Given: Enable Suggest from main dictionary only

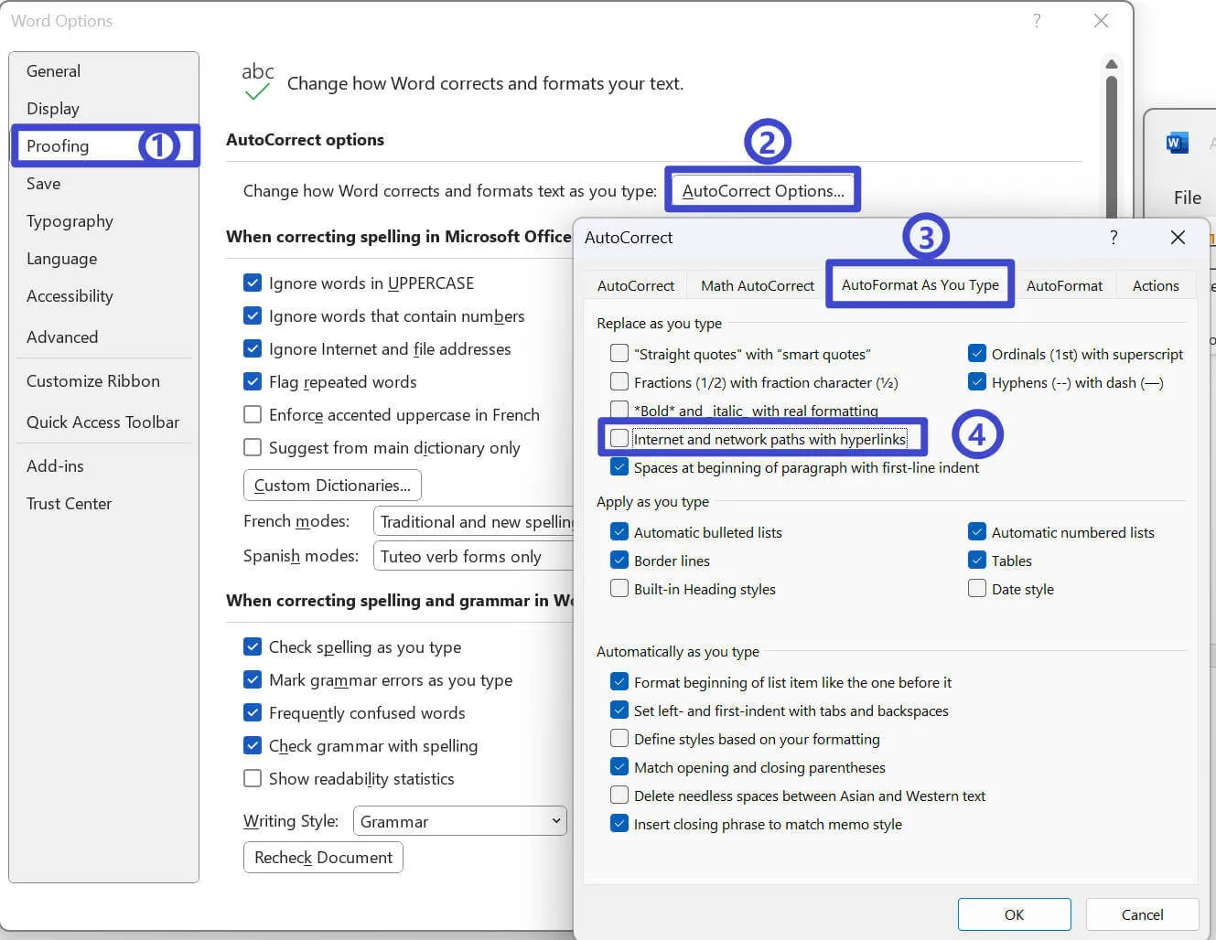Looking at the screenshot, I should point(253,447).
